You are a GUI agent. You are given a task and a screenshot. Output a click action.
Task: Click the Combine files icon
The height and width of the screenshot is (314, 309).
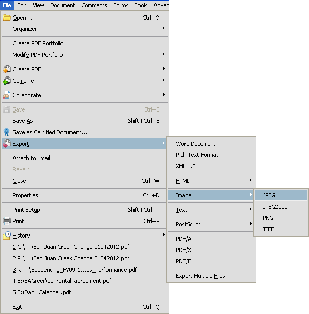coord(7,81)
